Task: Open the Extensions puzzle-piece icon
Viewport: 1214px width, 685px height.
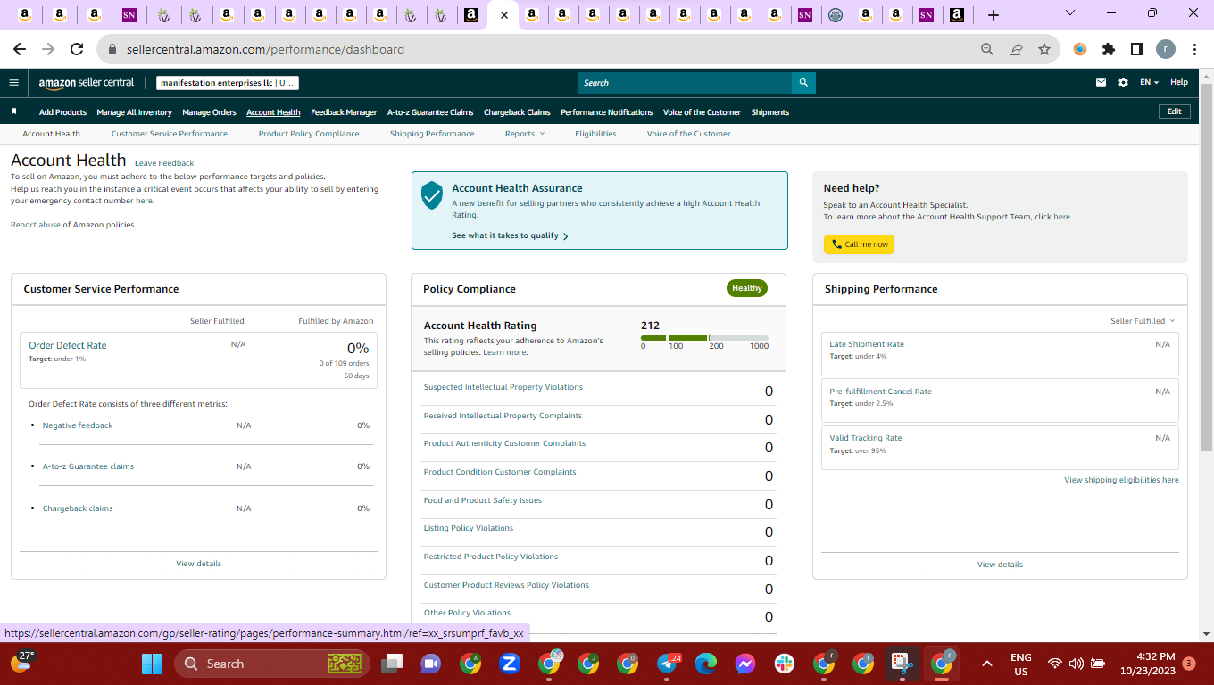Action: click(x=1109, y=49)
